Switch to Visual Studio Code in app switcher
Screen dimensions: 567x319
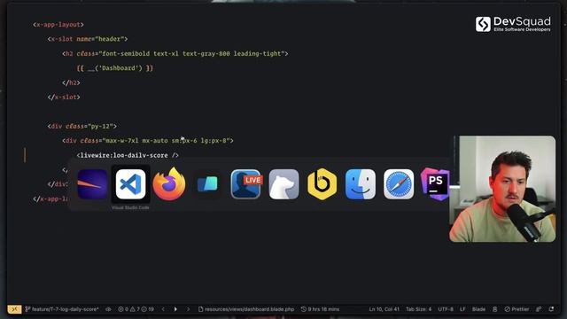[130, 184]
